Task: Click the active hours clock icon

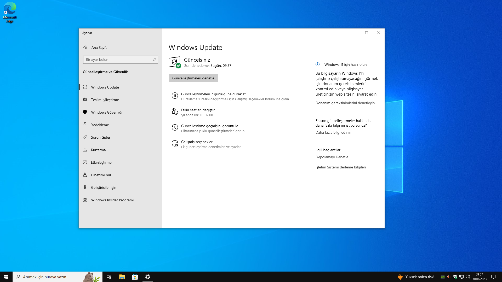Action: click(x=175, y=112)
